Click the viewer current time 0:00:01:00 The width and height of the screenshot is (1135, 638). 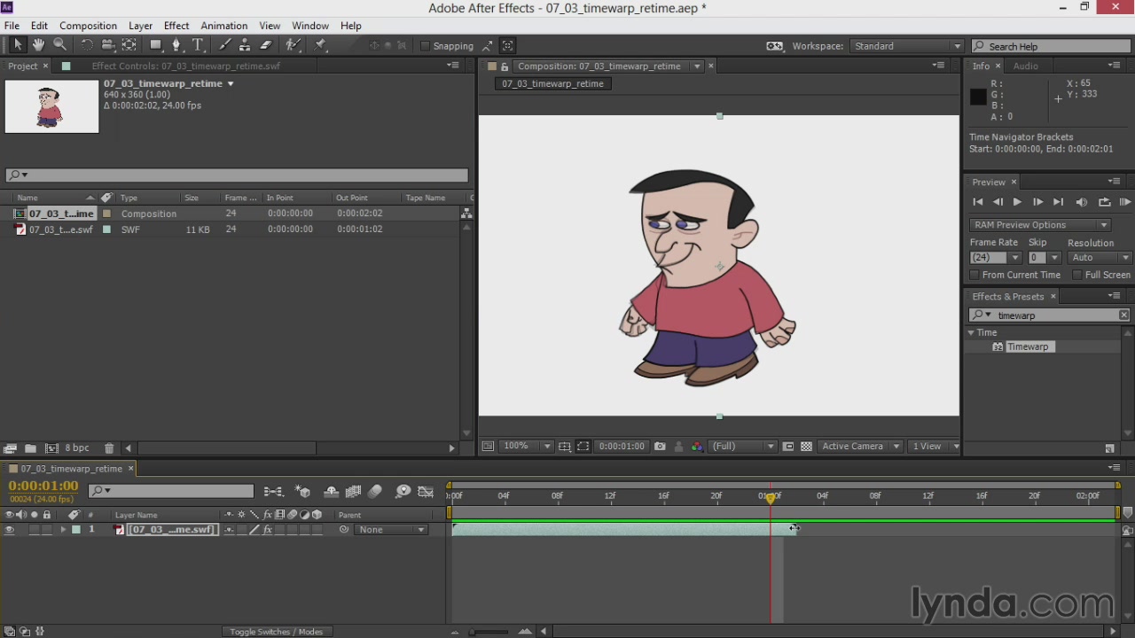622,447
